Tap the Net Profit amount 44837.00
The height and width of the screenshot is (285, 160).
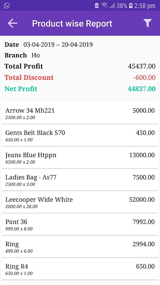[x=142, y=89]
